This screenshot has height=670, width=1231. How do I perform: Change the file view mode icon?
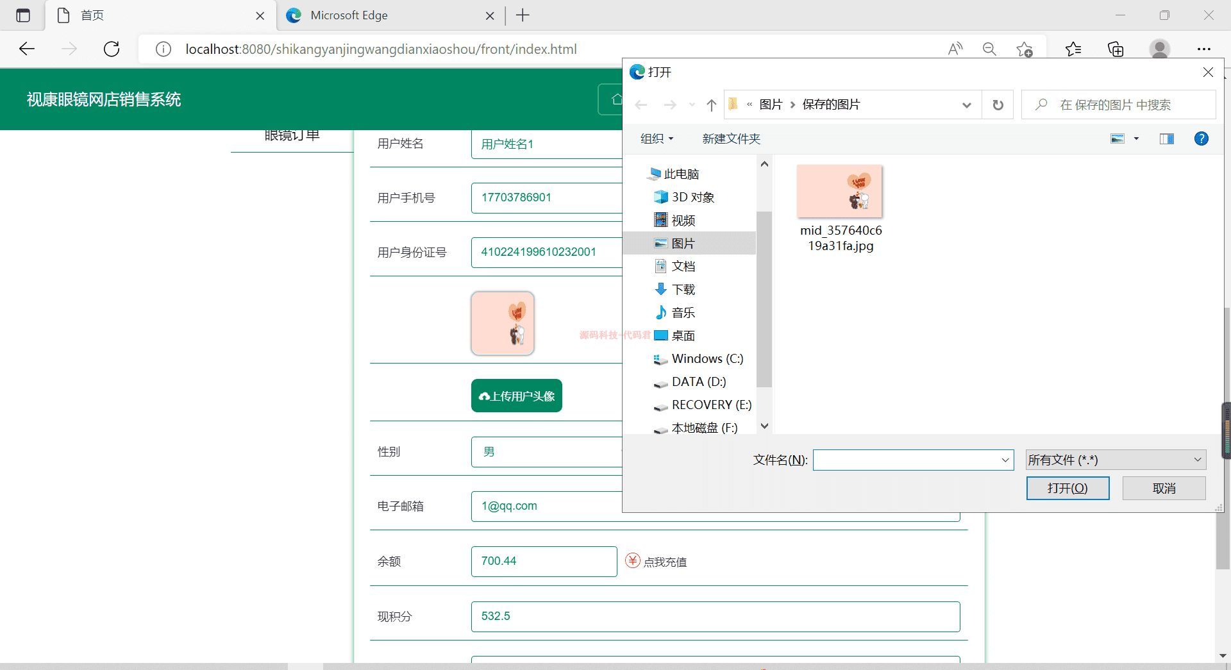click(x=1118, y=138)
